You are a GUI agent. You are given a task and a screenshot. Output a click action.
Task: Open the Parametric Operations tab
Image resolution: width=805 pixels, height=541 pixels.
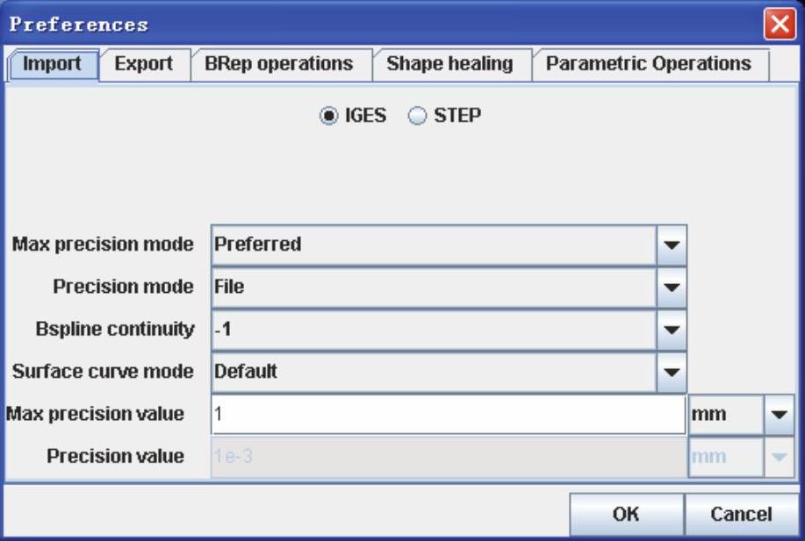pos(648,64)
